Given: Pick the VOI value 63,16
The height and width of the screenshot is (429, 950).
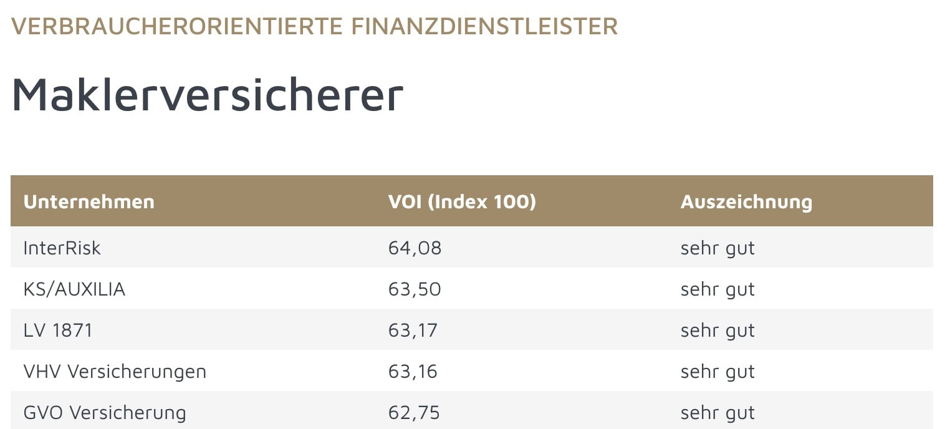Looking at the screenshot, I should [x=413, y=372].
